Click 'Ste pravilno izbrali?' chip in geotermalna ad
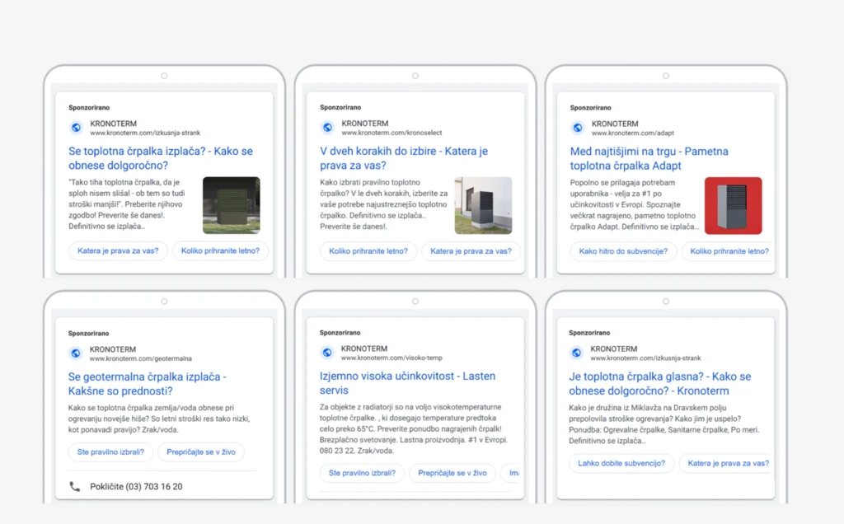Viewport: 844px width, 524px height. [x=110, y=452]
